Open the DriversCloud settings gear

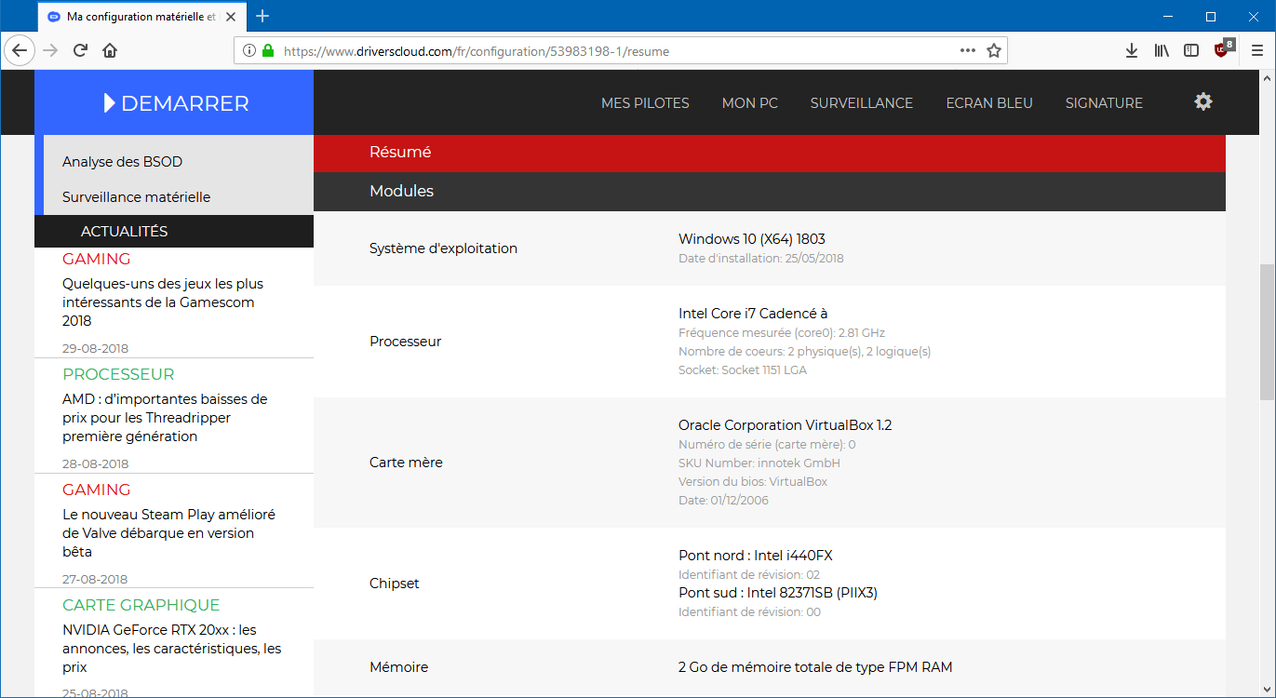1203,101
